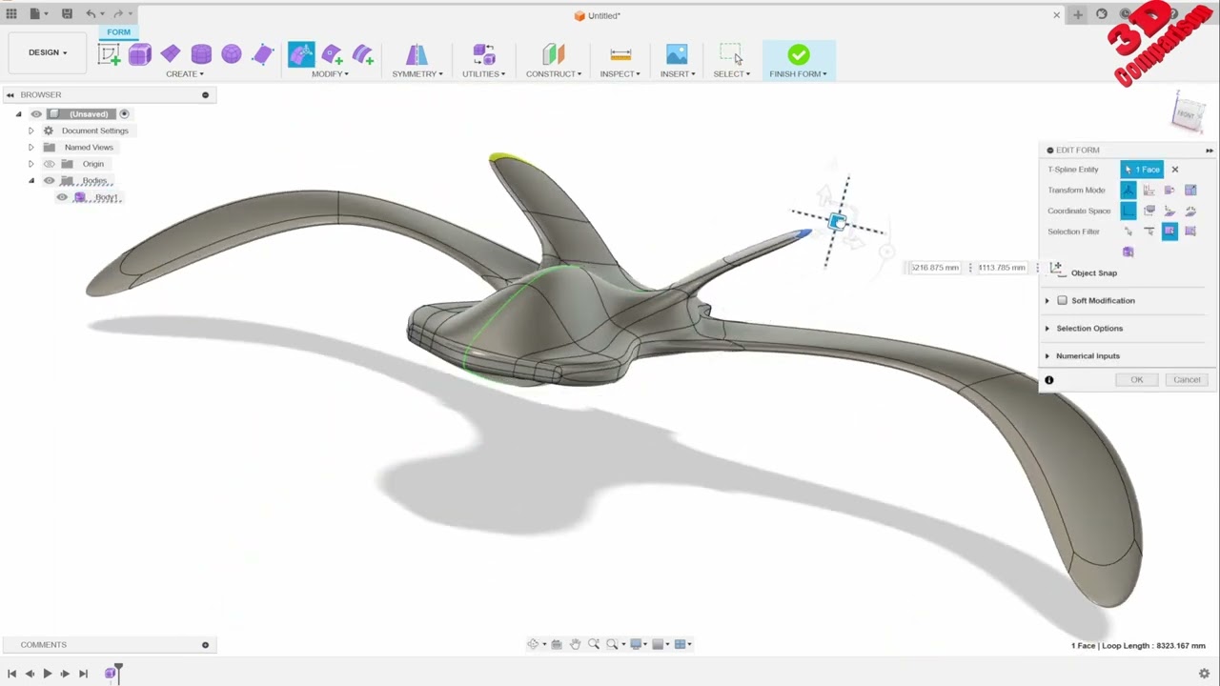Open the MODIFY menu

tap(331, 74)
